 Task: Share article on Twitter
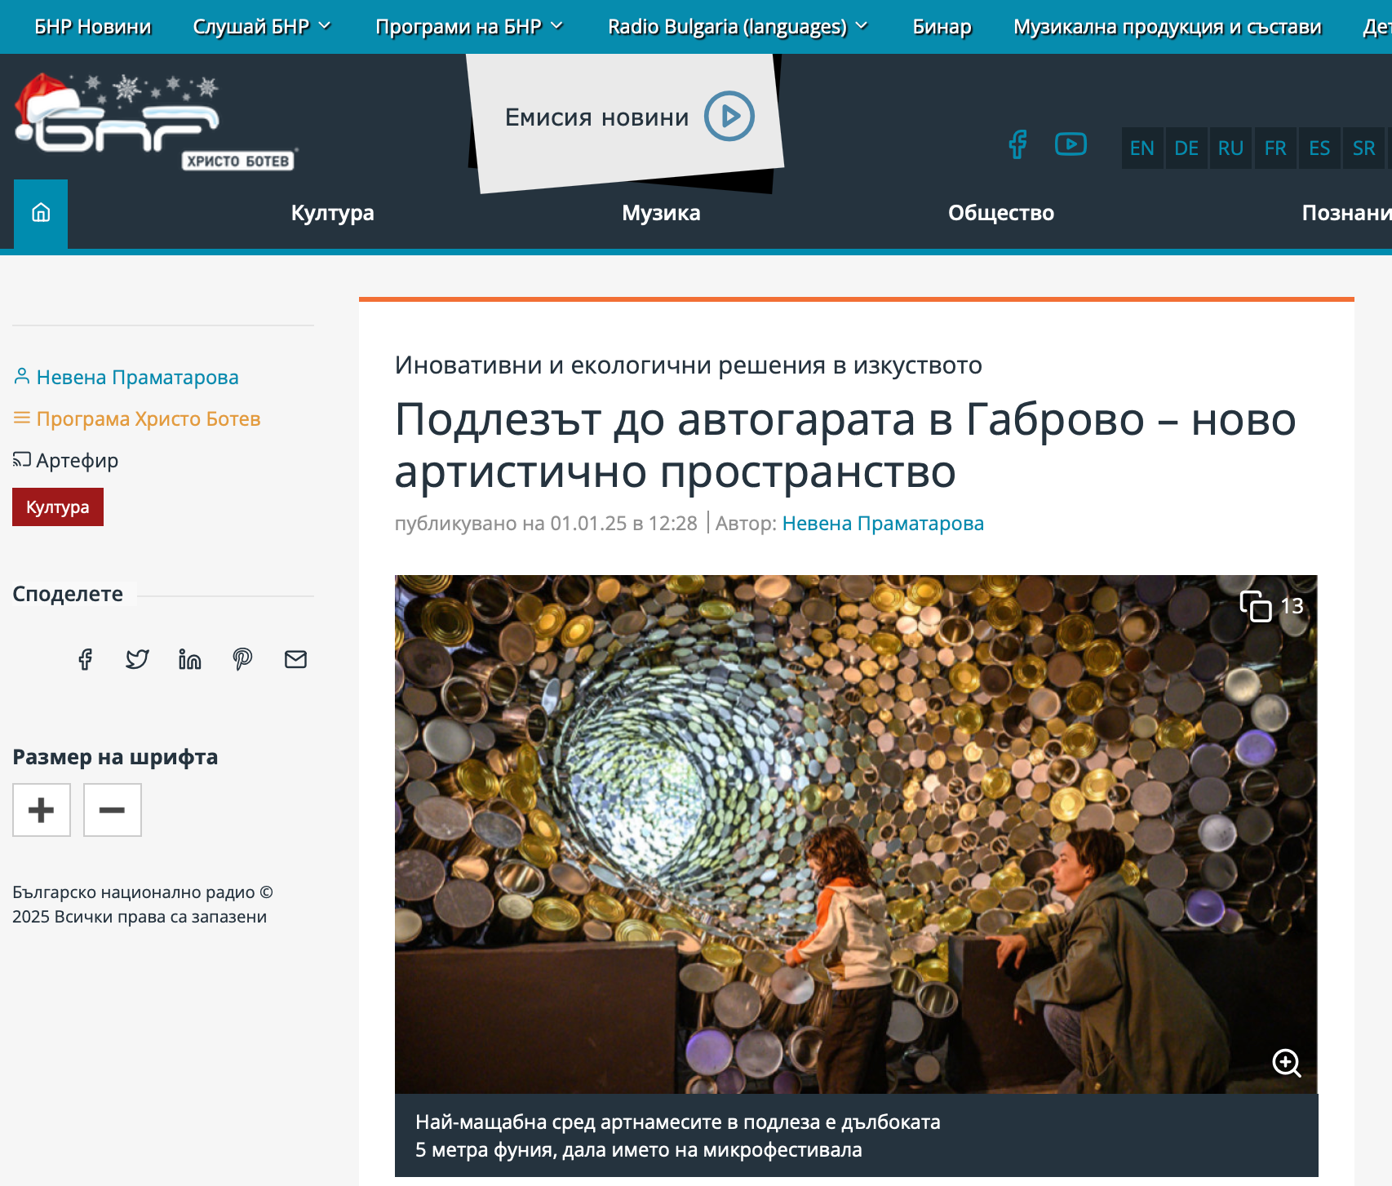pos(137,659)
